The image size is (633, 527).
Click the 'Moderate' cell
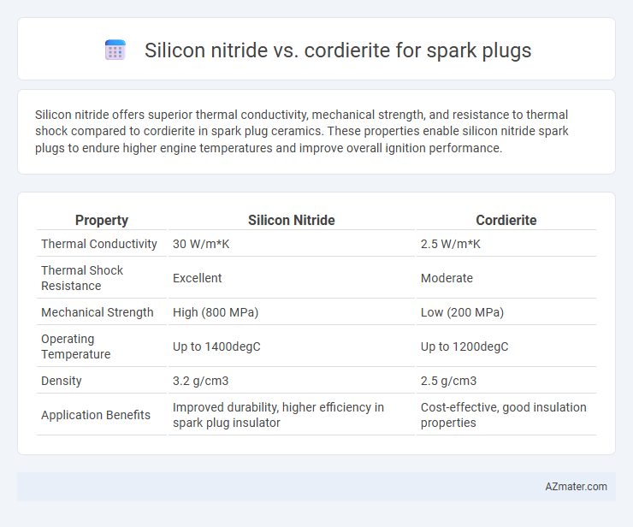coord(447,278)
